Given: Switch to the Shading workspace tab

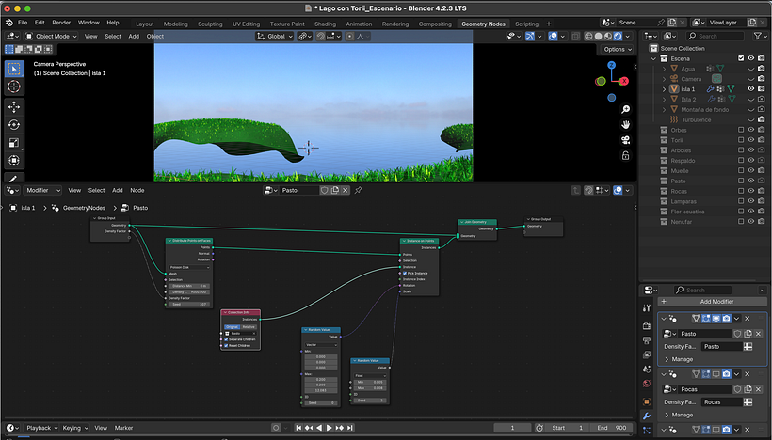Looking at the screenshot, I should (325, 24).
